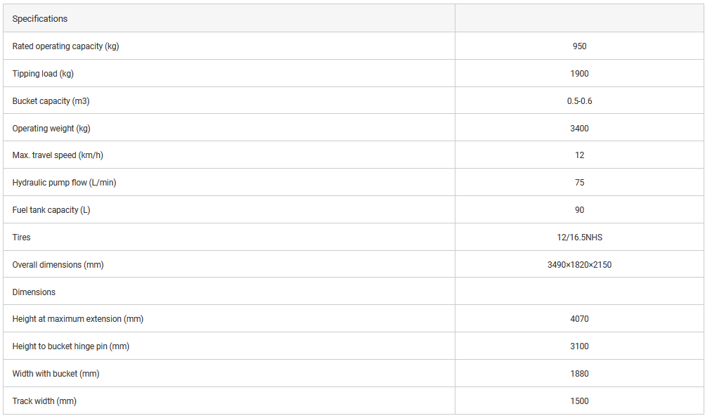
Task: Click the 90 fuel tank capacity value
Action: (579, 210)
